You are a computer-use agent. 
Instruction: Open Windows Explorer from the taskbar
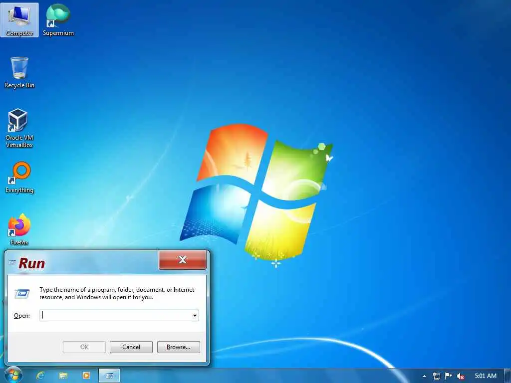(x=63, y=376)
